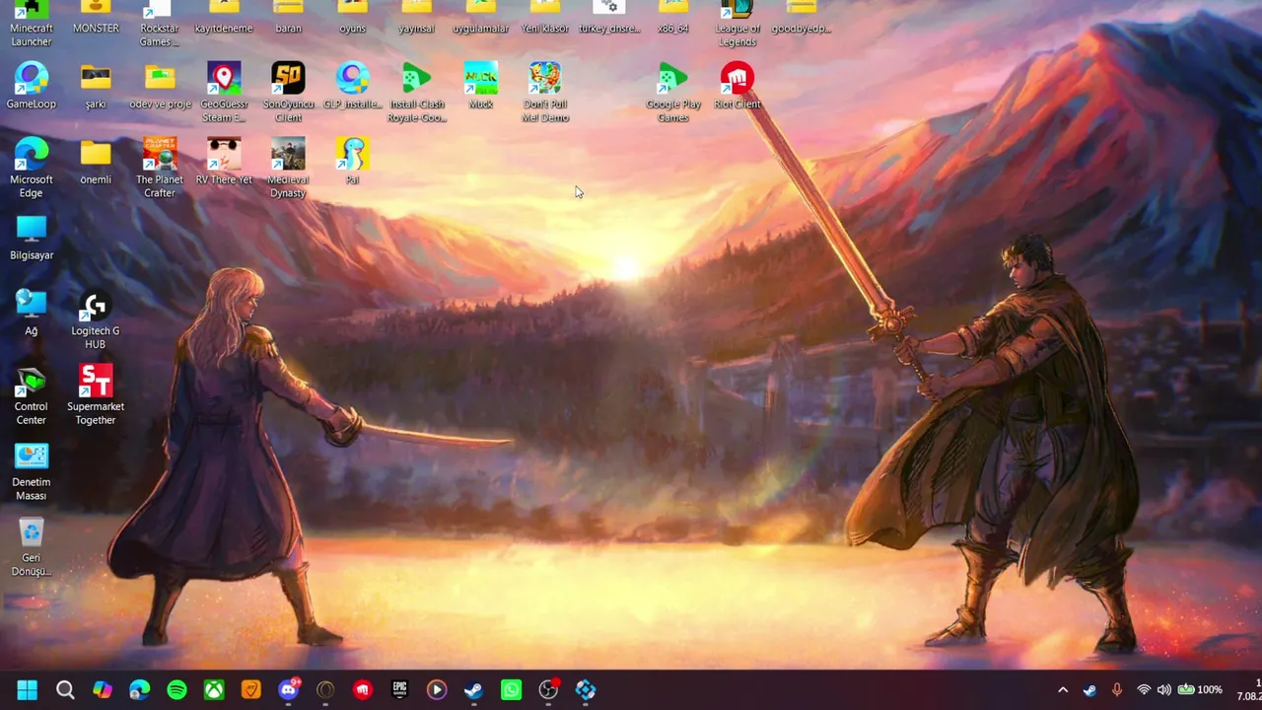Viewport: 1262px width, 710px height.
Task: Click the Ağ network icon
Action: pyautogui.click(x=32, y=313)
